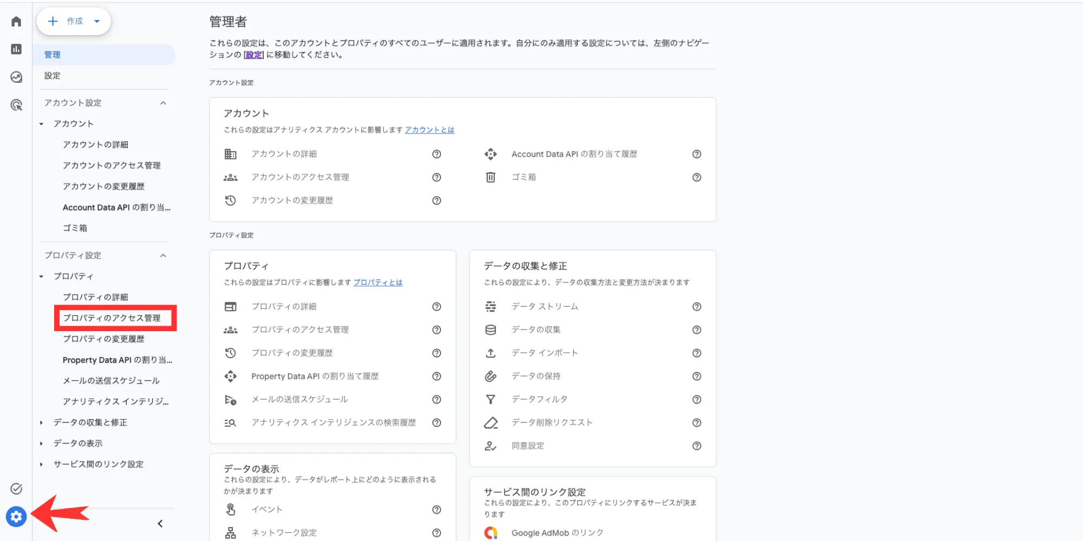The width and height of the screenshot is (1083, 541).
Task: Click the building icon for アカウントの詳細
Action: coord(231,154)
